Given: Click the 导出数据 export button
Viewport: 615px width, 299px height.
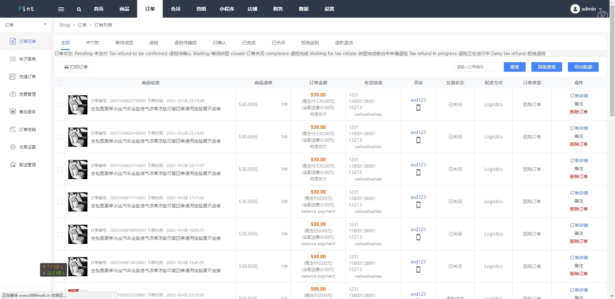Looking at the screenshot, I should pyautogui.click(x=583, y=67).
